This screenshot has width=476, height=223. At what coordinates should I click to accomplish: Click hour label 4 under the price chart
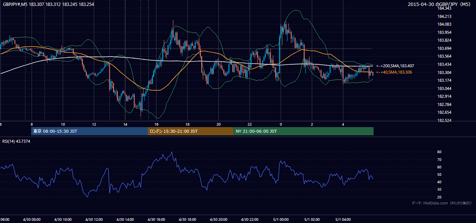click(x=343, y=124)
